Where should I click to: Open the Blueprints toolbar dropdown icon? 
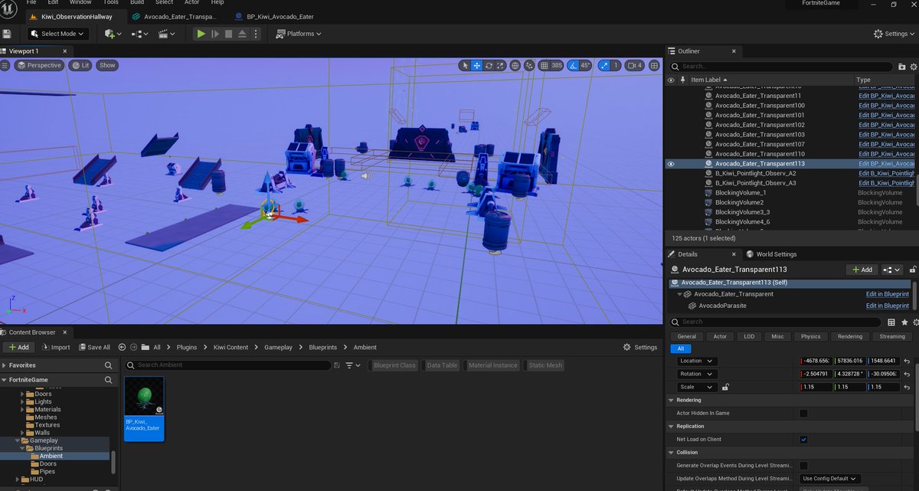[x=139, y=34]
